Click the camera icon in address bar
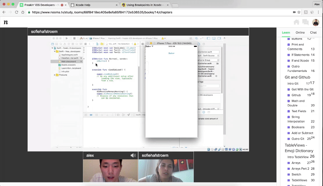 tap(294, 12)
